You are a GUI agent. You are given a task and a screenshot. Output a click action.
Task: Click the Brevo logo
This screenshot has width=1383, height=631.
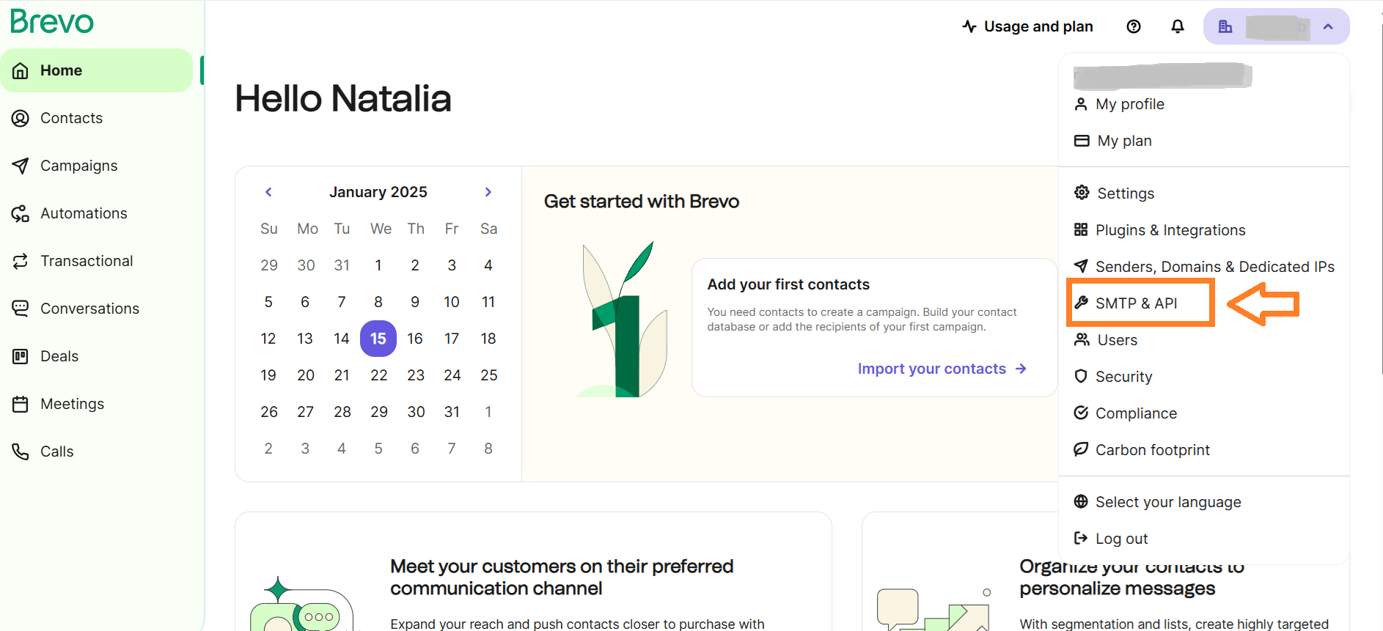click(52, 22)
